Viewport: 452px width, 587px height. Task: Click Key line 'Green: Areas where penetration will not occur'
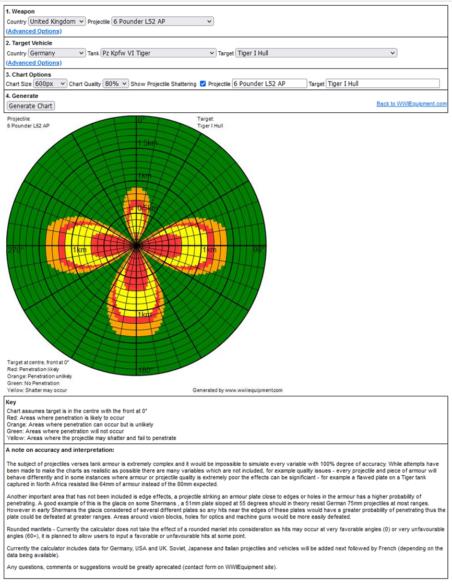tap(65, 431)
